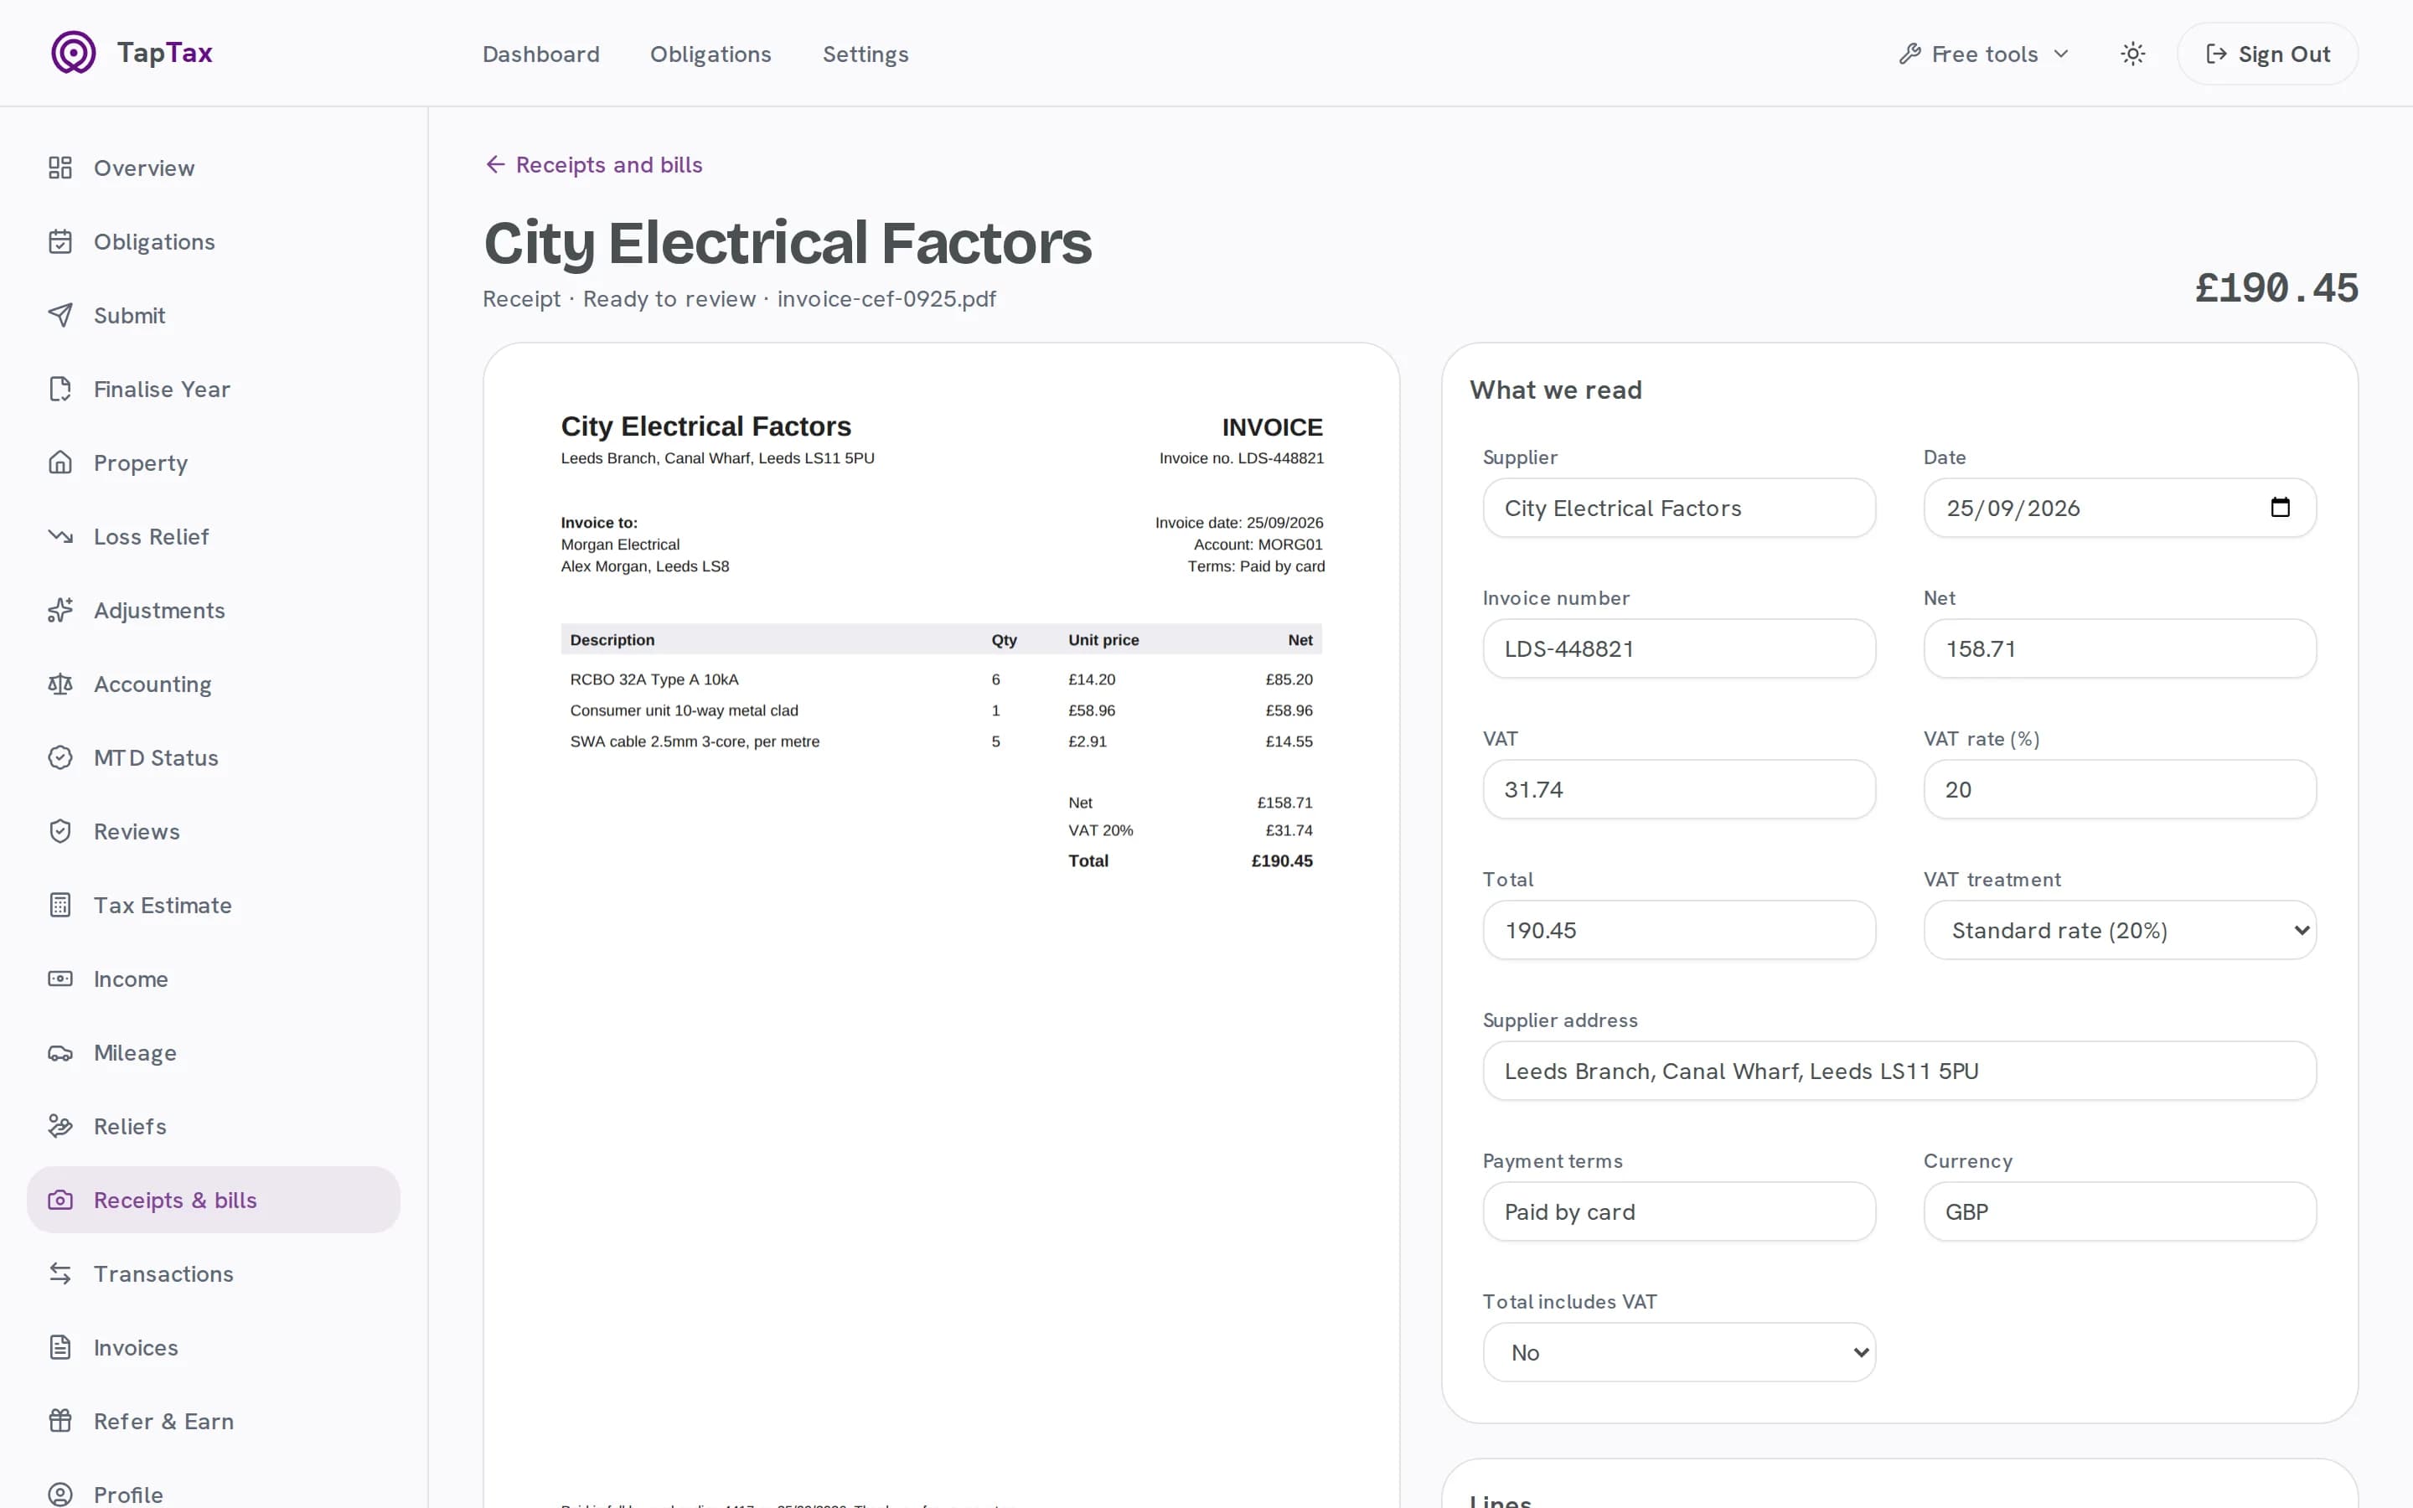Click the 'What we read' heading
The width and height of the screenshot is (2413, 1508).
[1556, 390]
